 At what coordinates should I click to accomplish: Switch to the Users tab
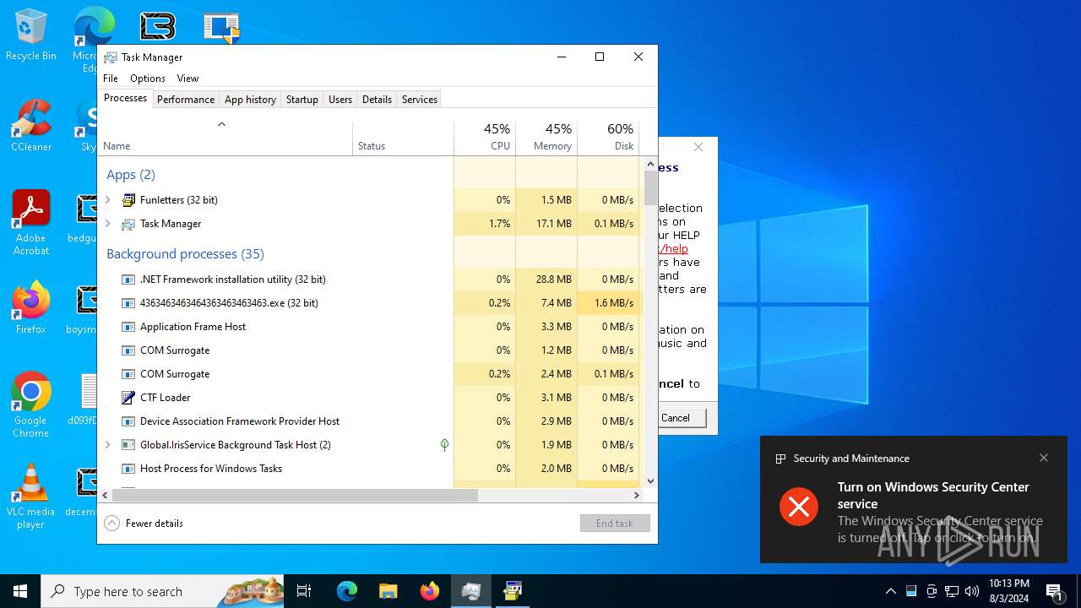click(x=340, y=100)
